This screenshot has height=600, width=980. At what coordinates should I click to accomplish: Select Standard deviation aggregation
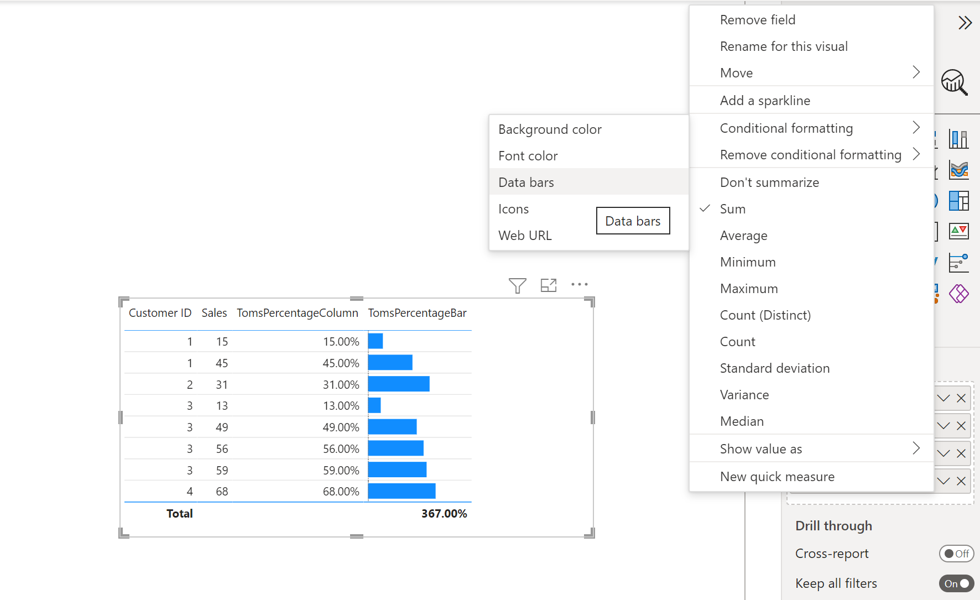pyautogui.click(x=811, y=368)
